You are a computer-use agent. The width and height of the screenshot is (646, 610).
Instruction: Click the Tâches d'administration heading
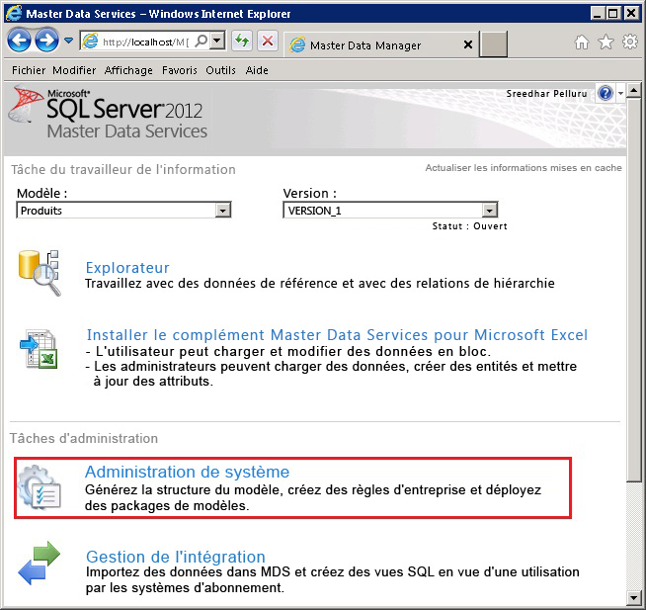click(x=84, y=438)
